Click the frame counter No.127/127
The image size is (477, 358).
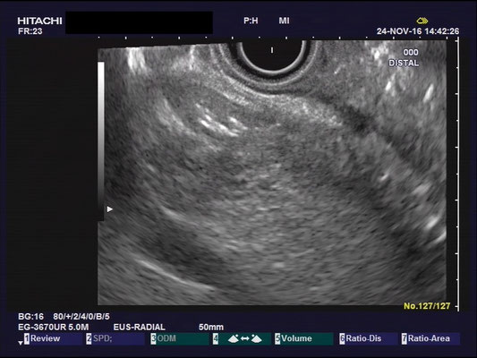click(x=427, y=306)
